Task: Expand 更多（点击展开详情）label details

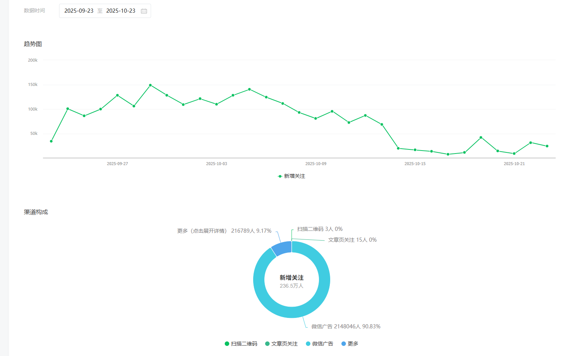Action: [224, 231]
